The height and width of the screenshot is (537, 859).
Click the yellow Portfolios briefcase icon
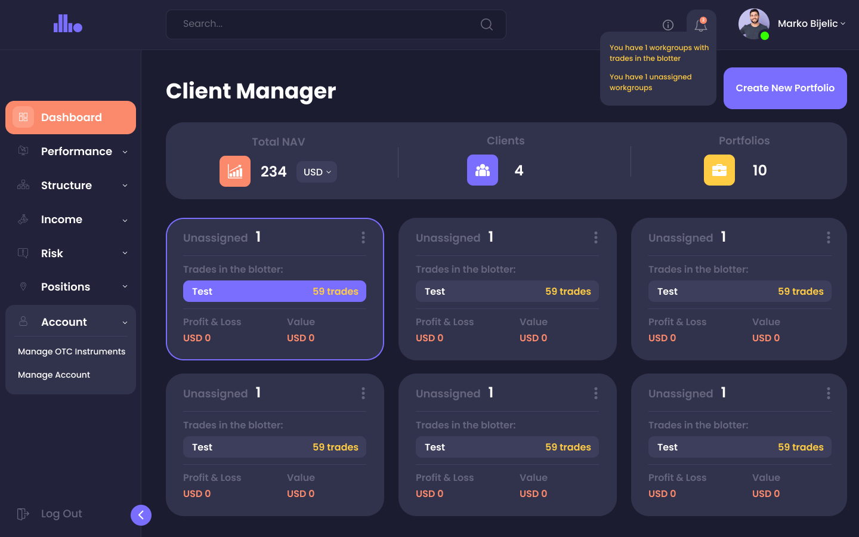point(719,170)
